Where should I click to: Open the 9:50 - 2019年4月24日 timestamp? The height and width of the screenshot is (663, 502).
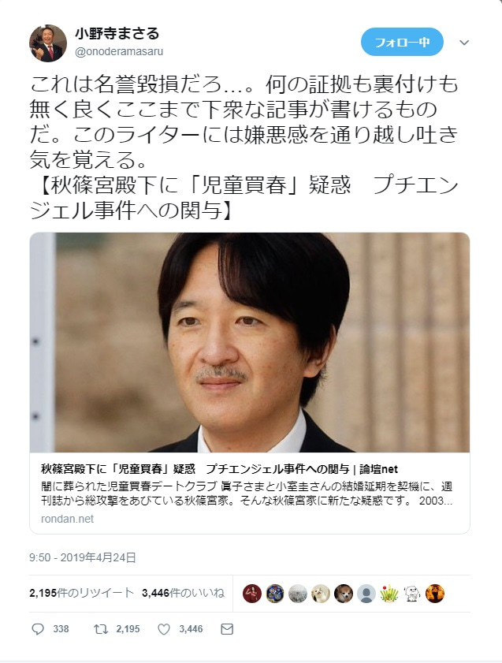pos(83,557)
